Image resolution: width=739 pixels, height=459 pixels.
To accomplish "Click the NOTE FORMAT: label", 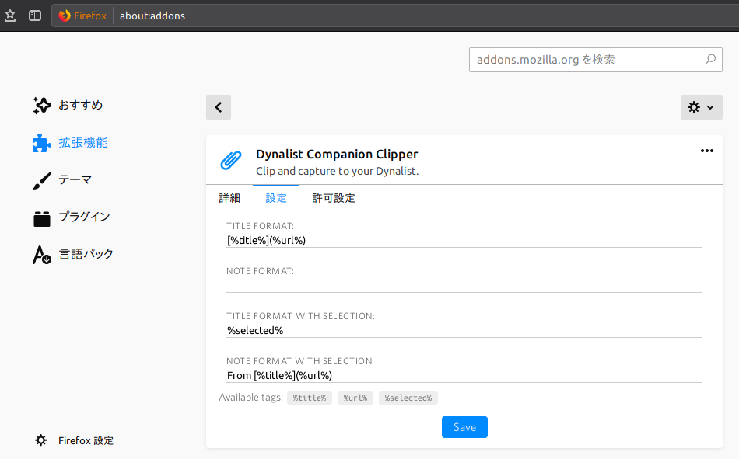I will (x=260, y=271).
